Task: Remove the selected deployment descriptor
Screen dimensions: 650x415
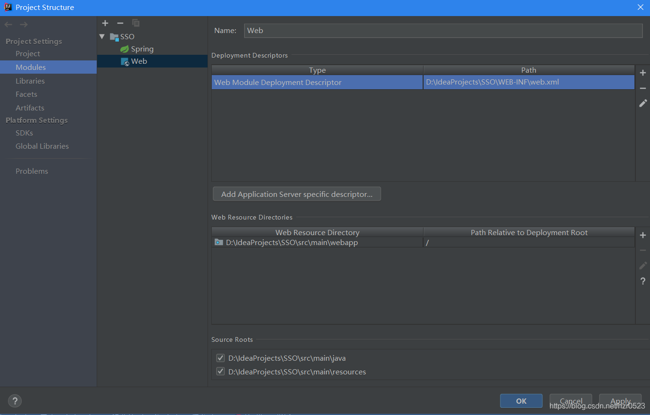Action: click(643, 88)
